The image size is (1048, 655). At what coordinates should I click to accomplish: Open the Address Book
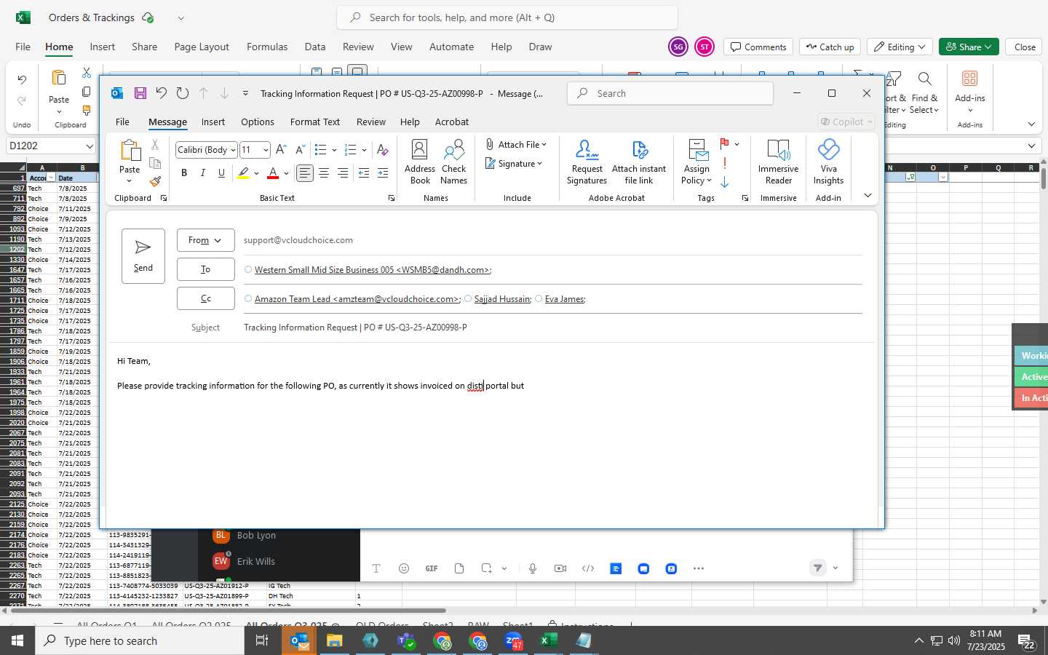(420, 162)
